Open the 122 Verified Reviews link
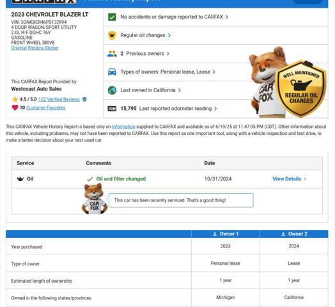Viewport: 335px width, 307px height. (59, 99)
